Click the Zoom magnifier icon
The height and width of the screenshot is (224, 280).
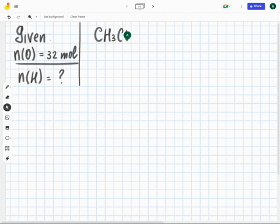pos(30,17)
